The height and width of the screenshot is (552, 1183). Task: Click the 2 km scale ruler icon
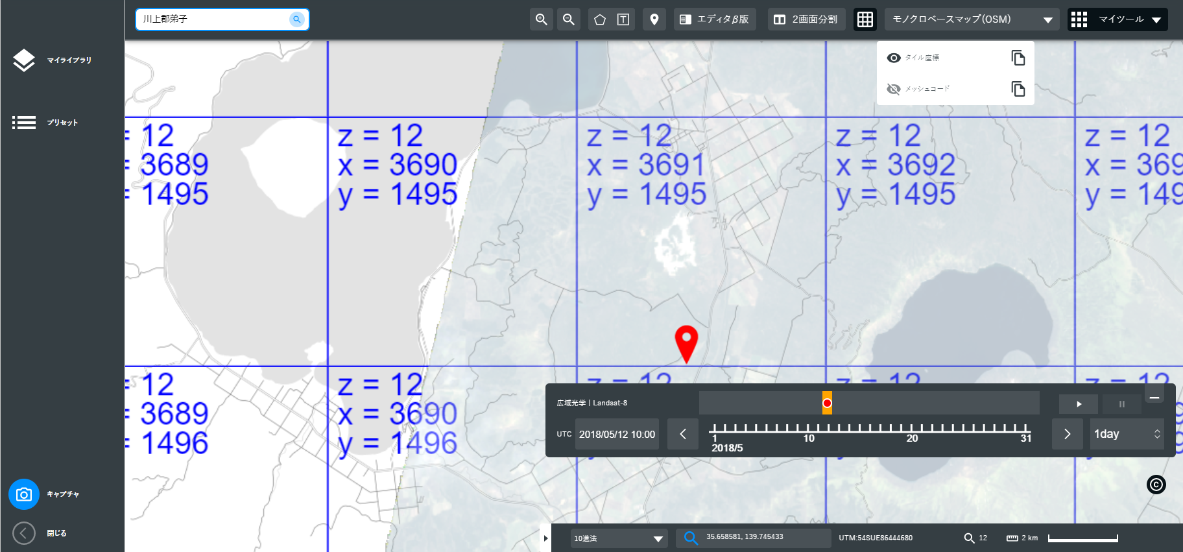pyautogui.click(x=1012, y=538)
